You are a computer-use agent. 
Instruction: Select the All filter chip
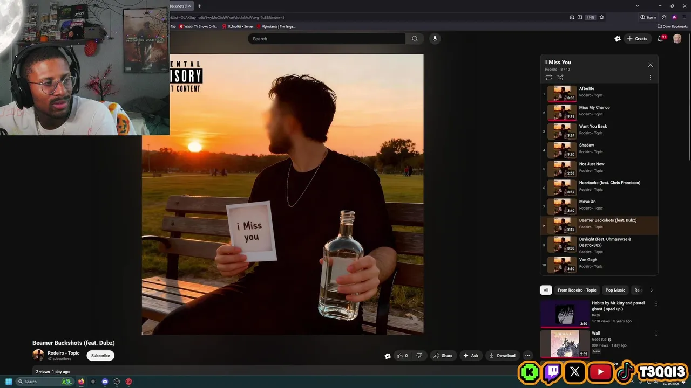(546, 290)
